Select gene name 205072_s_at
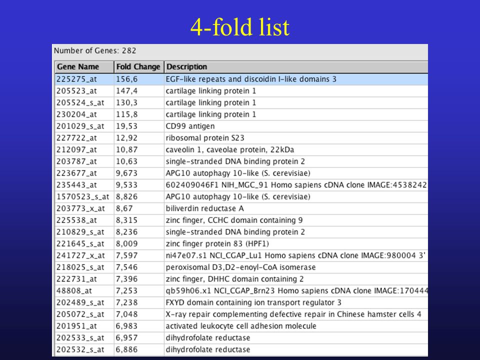This screenshot has height=360, width=480. [x=80, y=314]
